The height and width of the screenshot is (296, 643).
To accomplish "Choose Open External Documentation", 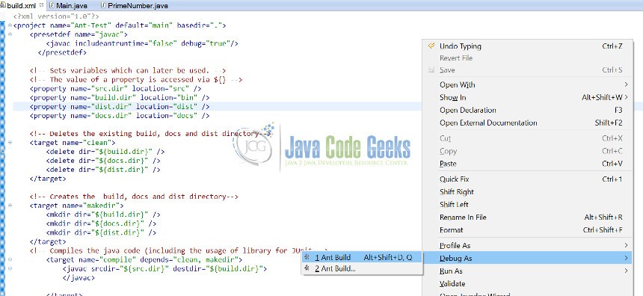I will (527, 123).
